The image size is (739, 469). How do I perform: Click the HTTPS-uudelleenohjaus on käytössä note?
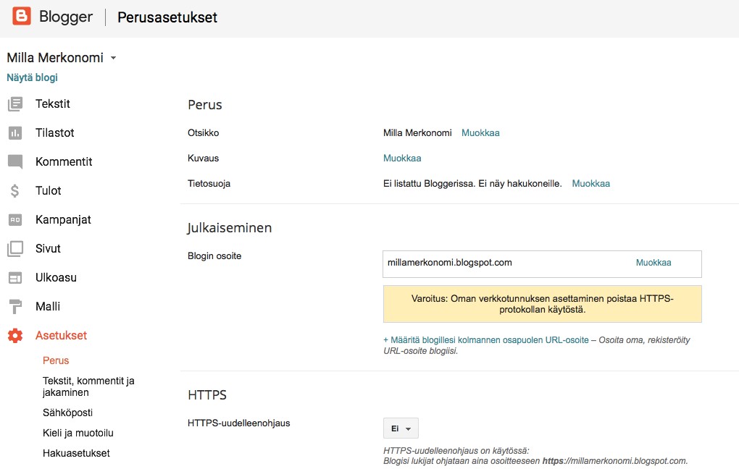(x=535, y=456)
